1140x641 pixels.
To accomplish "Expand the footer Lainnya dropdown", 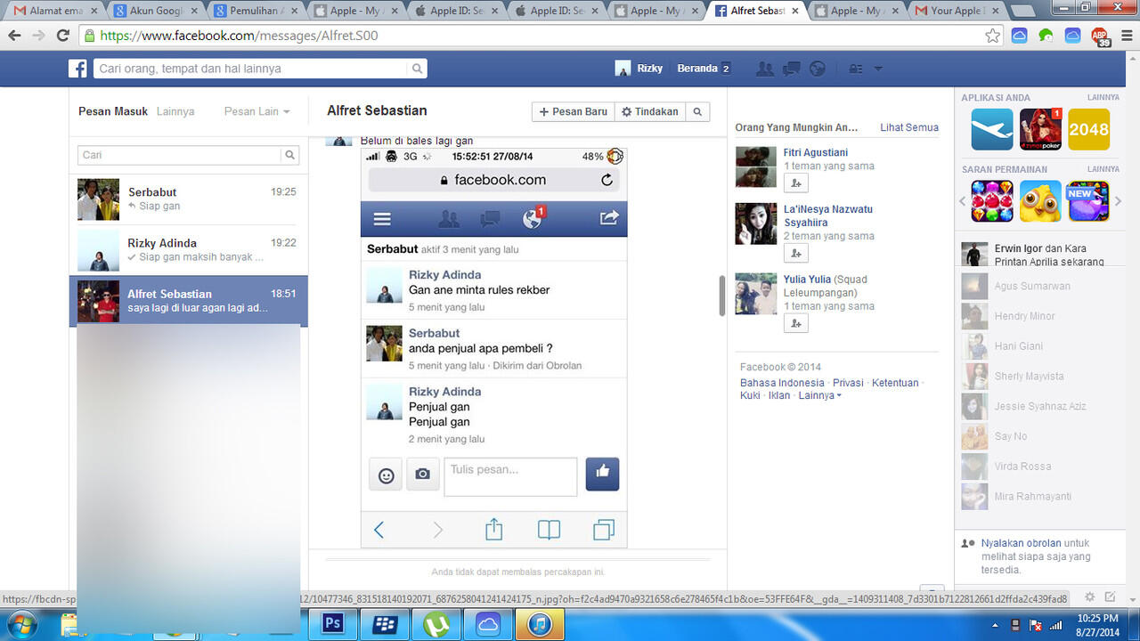I will [819, 395].
